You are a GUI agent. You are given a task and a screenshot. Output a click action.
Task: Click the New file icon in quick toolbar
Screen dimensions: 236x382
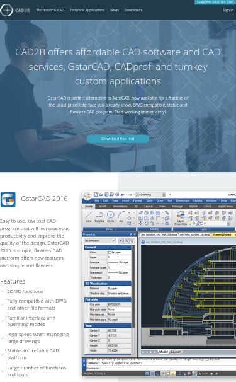pos(96,194)
